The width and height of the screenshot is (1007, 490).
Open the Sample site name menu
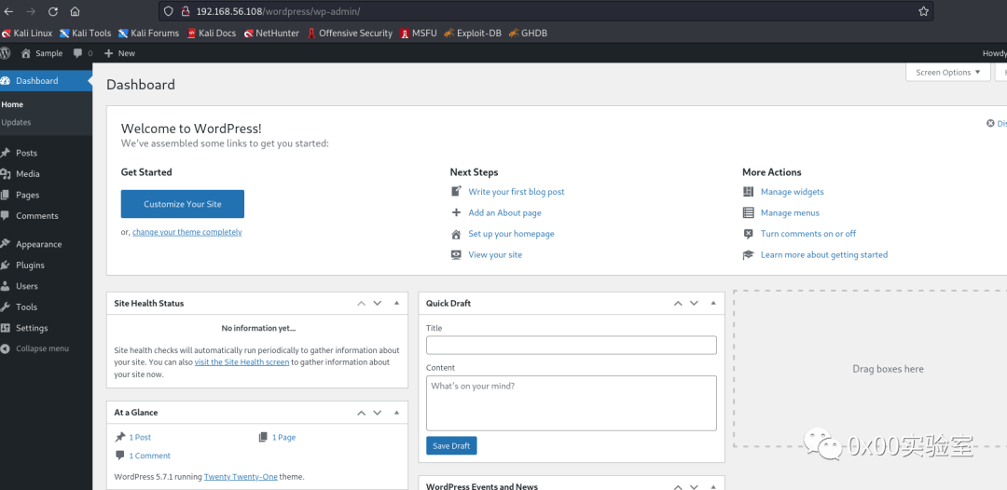(x=42, y=53)
